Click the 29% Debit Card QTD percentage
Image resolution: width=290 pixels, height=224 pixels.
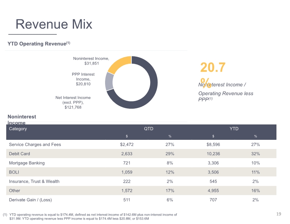(x=170, y=154)
